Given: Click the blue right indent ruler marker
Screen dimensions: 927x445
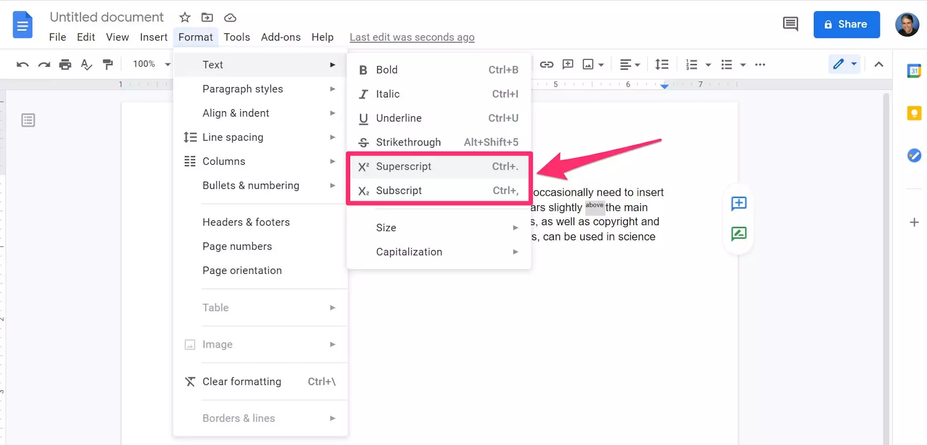Looking at the screenshot, I should pos(664,86).
